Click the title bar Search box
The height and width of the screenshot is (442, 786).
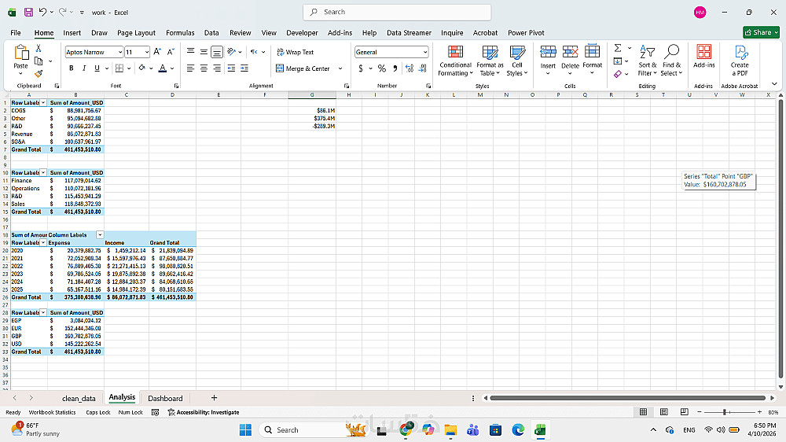[x=396, y=12]
